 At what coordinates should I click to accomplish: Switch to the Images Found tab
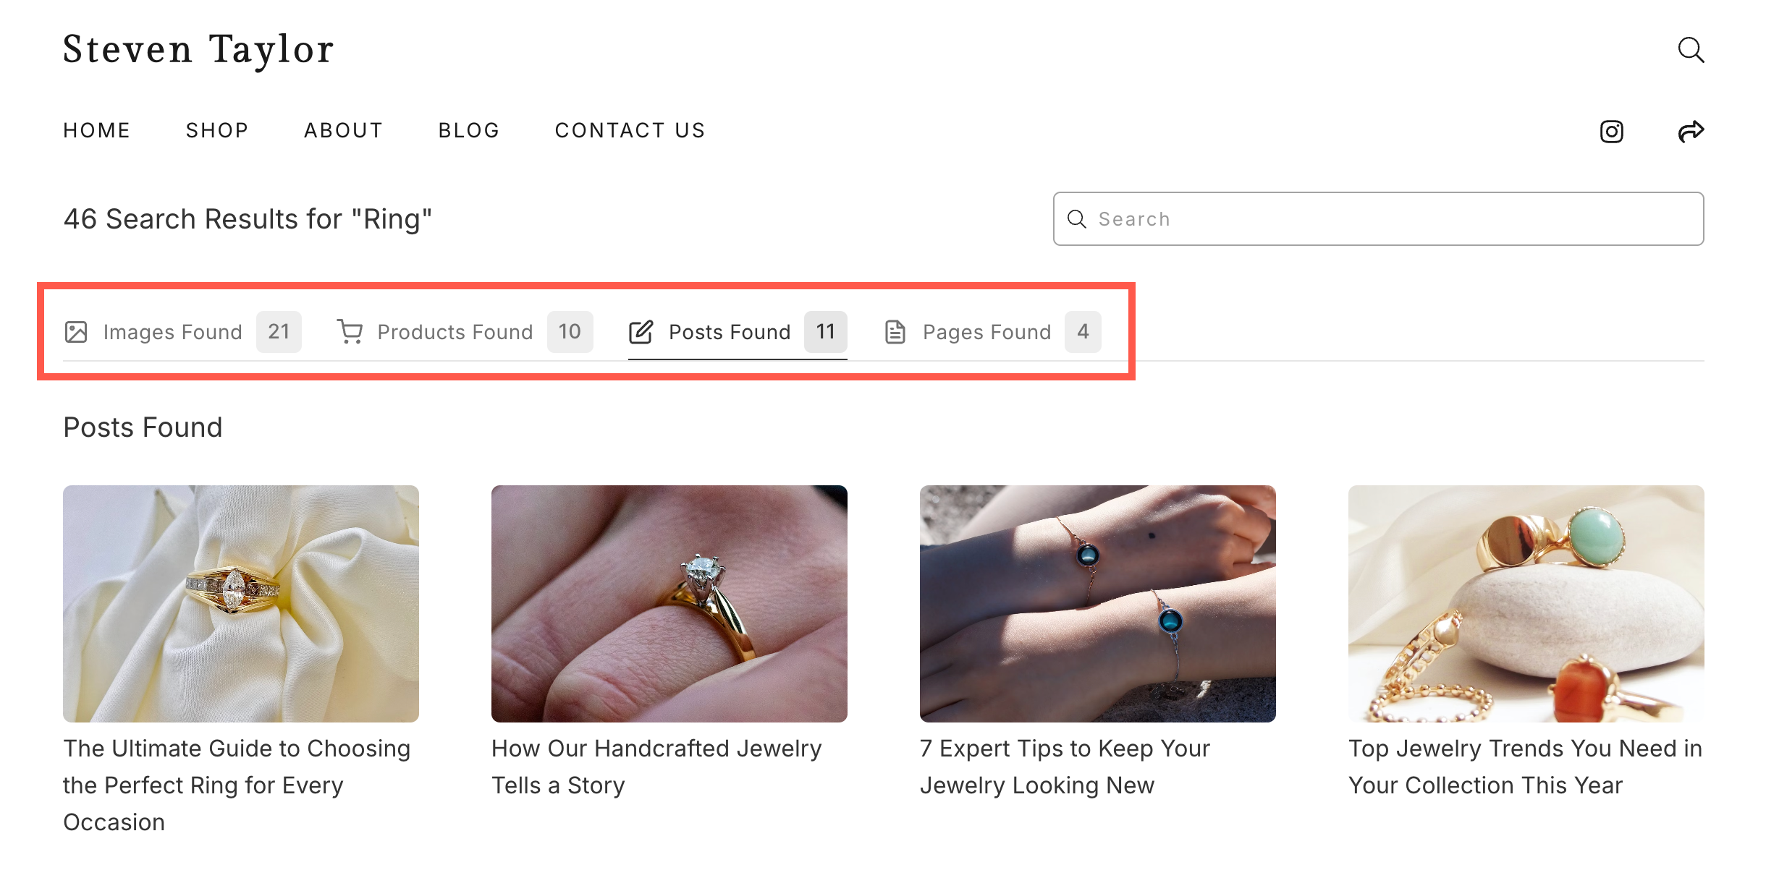coord(182,332)
